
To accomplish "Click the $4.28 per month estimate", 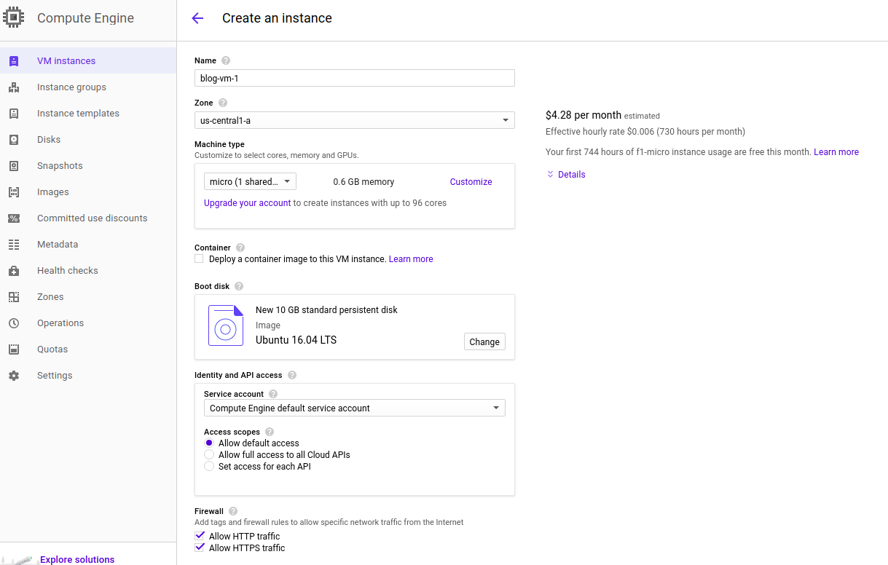I will (x=584, y=115).
